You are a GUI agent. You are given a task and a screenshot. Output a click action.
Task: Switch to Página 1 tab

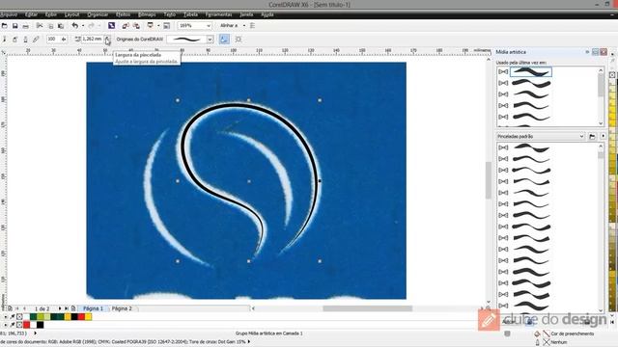pyautogui.click(x=93, y=308)
